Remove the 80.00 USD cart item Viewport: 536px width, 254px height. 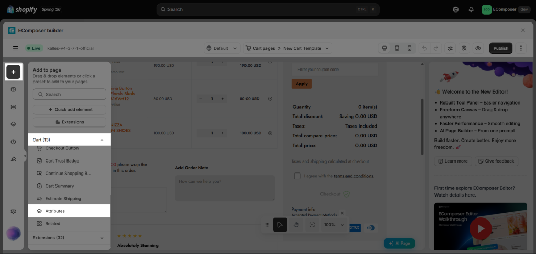[x=270, y=99]
